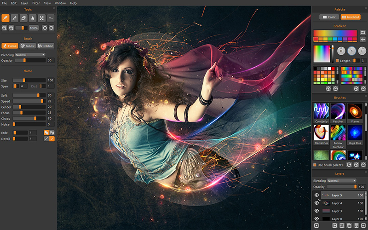Adjust the brush Opacity slider
The width and height of the screenshot is (368, 230).
tap(30, 60)
